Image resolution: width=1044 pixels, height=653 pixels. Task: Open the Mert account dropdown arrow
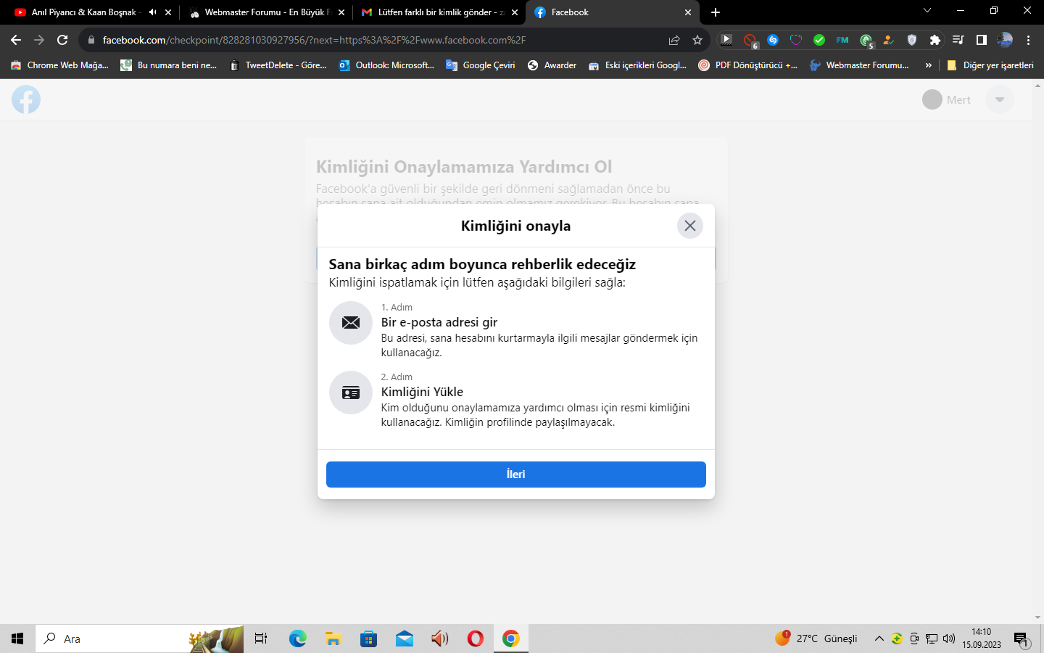click(x=1000, y=99)
